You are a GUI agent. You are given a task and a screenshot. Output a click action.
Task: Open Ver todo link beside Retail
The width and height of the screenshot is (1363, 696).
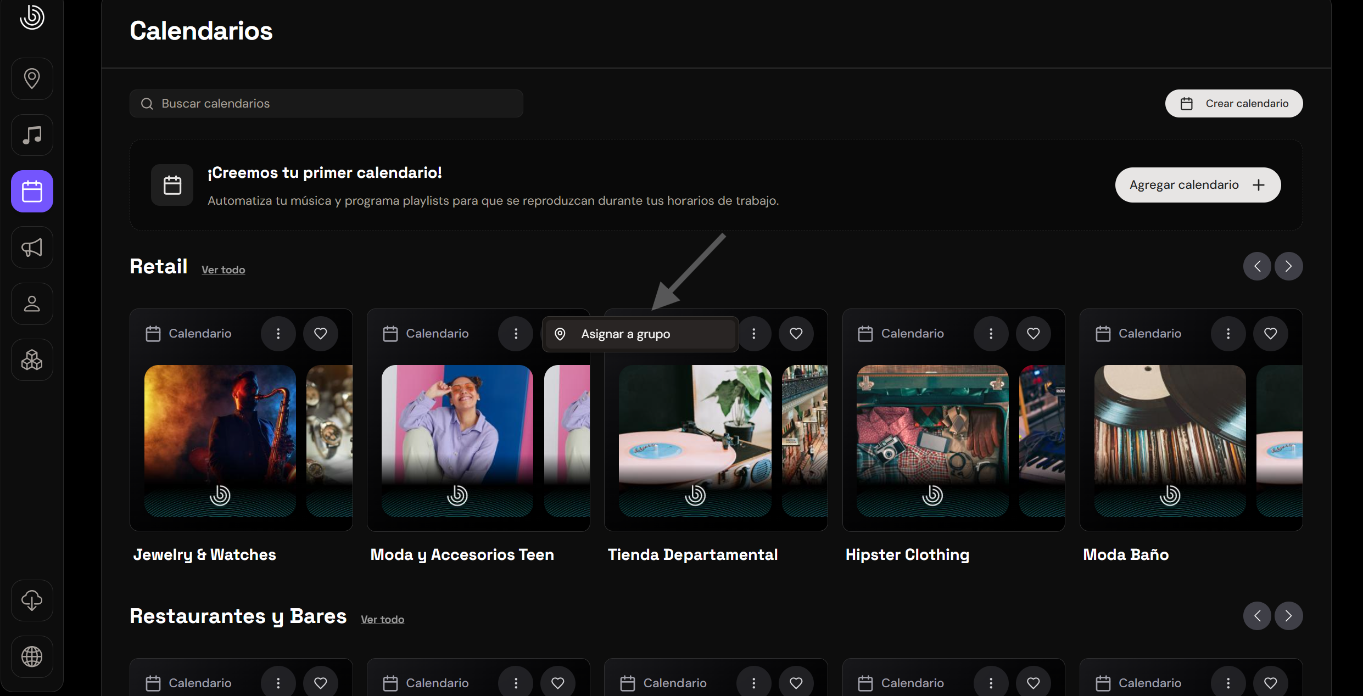(223, 270)
